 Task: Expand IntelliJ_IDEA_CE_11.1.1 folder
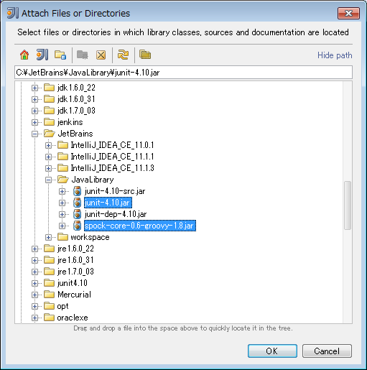click(48, 157)
